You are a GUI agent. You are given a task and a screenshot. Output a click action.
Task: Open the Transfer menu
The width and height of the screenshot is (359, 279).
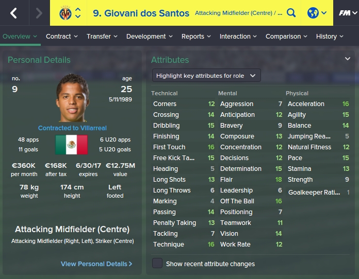[x=102, y=37]
